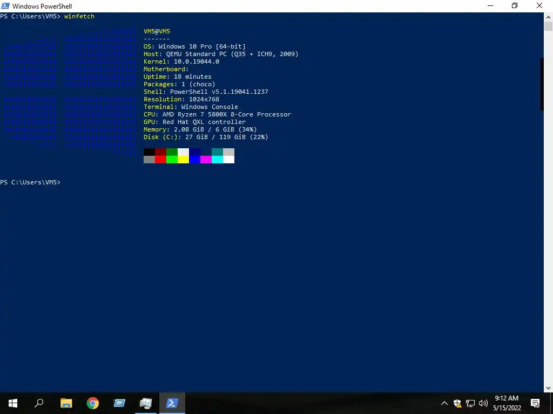
Task: Open the system monitor taskbar app
Action: [x=146, y=403]
